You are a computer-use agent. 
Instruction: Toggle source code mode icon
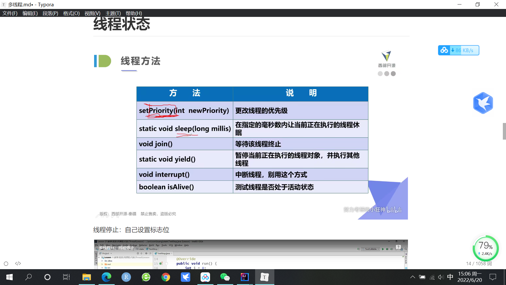pos(18,264)
